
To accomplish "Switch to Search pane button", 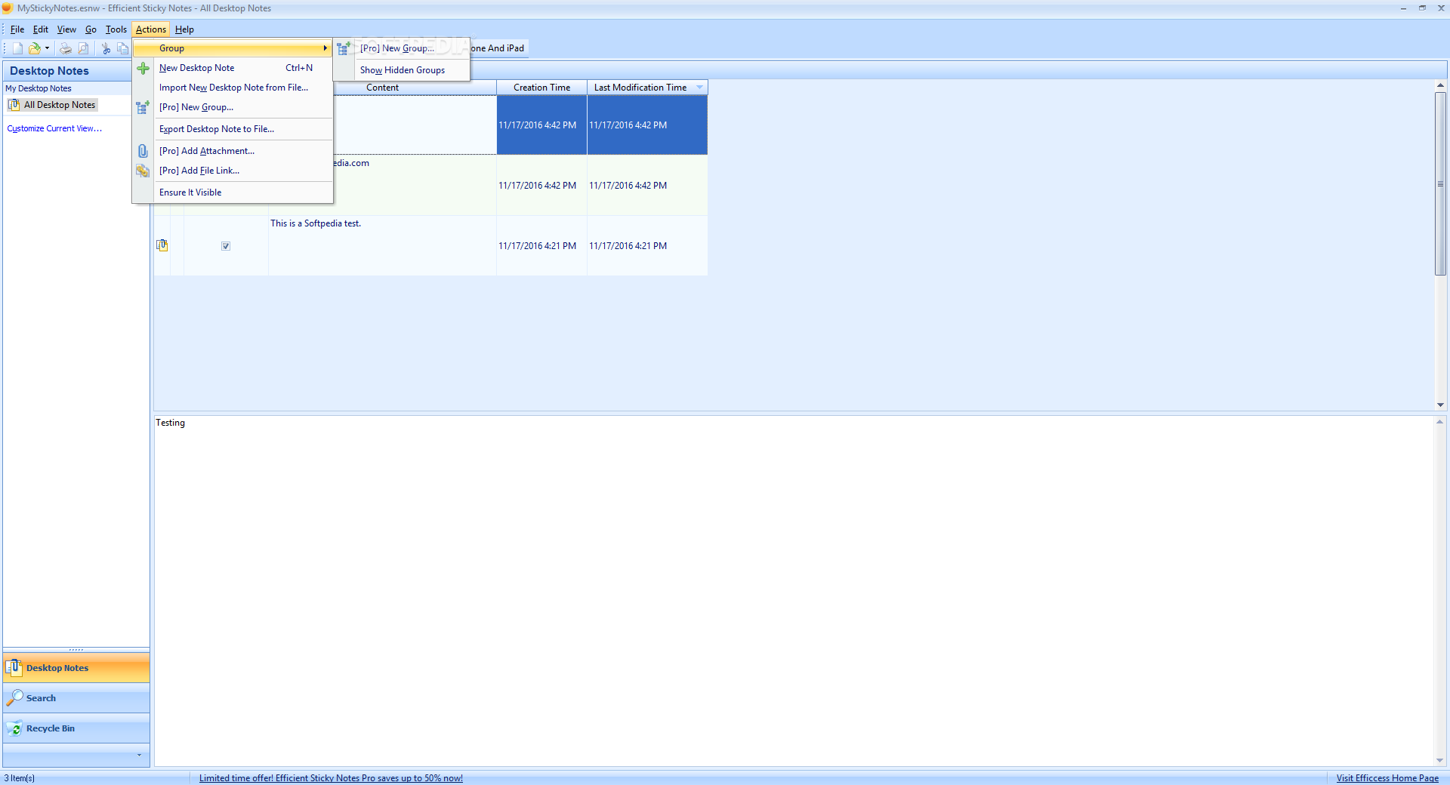I will 76,698.
